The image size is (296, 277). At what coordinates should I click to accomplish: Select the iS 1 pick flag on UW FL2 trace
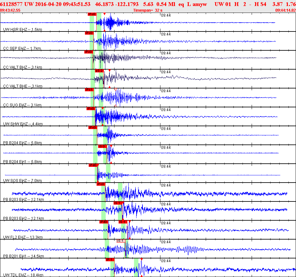tap(123, 222)
